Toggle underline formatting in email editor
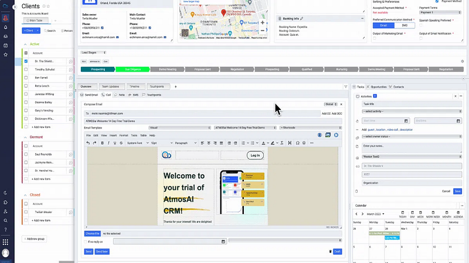Viewport: 469px width, 263px height. pos(115,143)
